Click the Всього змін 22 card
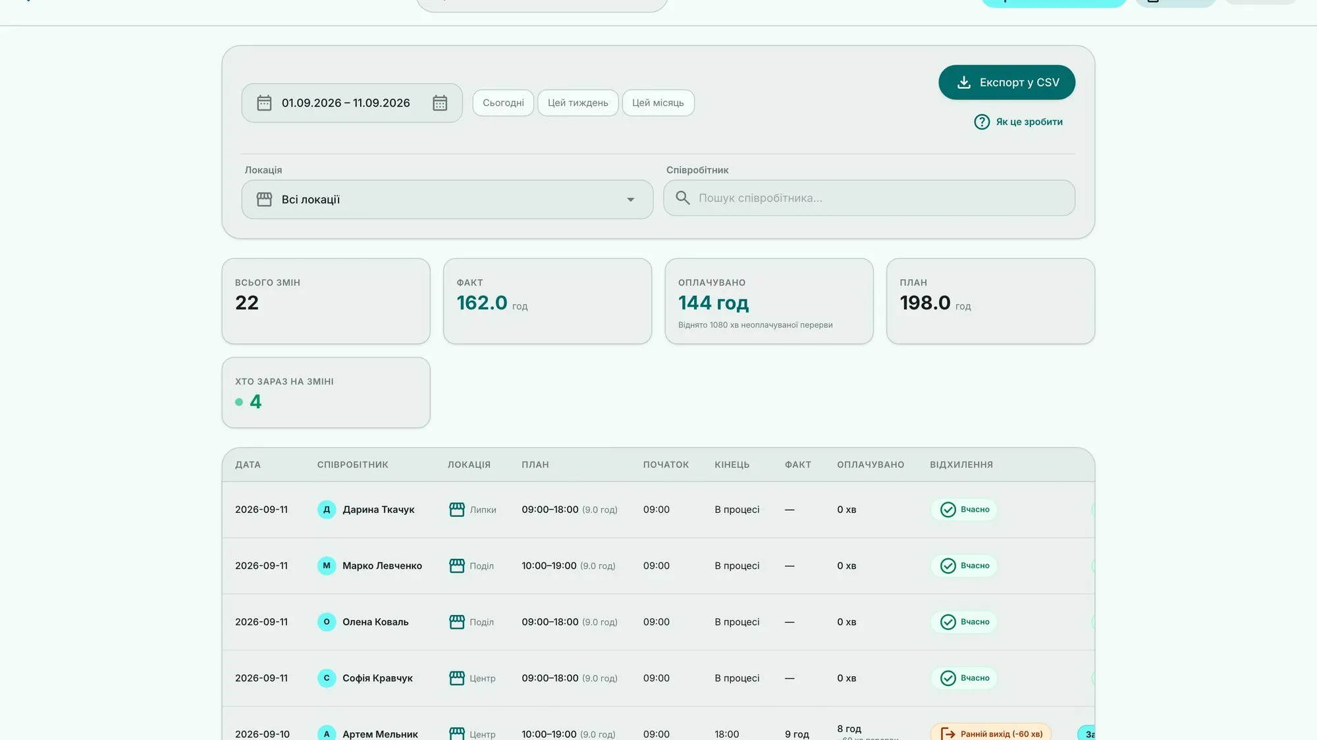Viewport: 1317px width, 740px height. point(326,301)
